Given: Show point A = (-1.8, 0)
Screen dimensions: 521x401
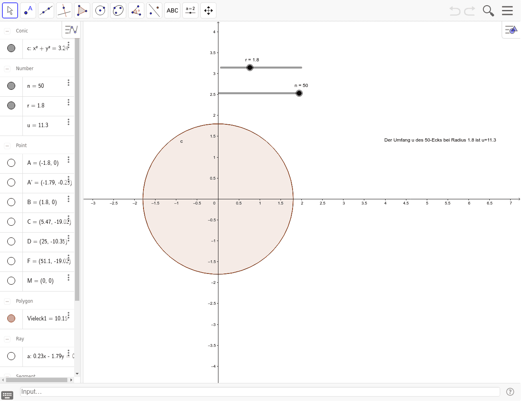Looking at the screenshot, I should tap(11, 163).
